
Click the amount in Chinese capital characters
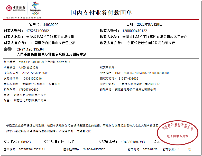click(51, 54)
